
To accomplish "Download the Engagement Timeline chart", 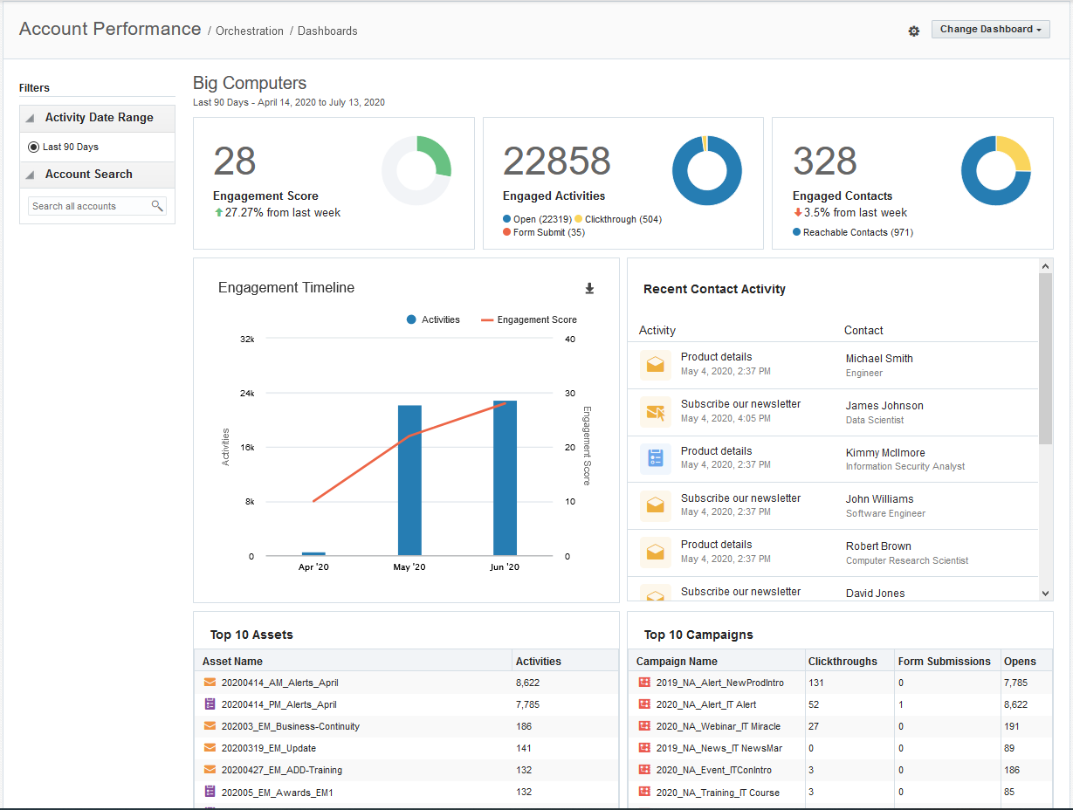I will coord(589,289).
